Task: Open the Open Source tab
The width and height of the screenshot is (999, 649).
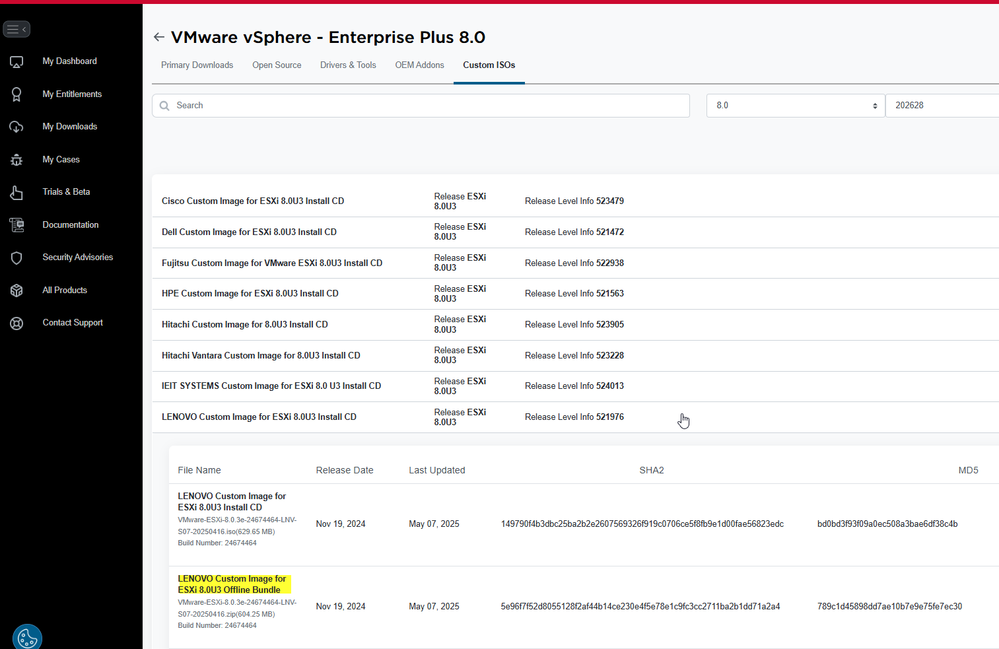Action: (277, 65)
